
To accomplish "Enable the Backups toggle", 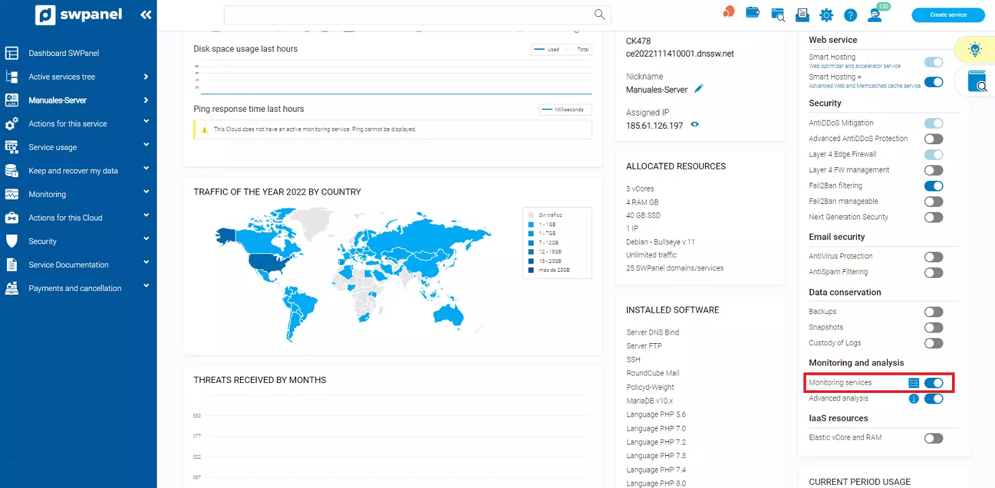I will pos(933,312).
